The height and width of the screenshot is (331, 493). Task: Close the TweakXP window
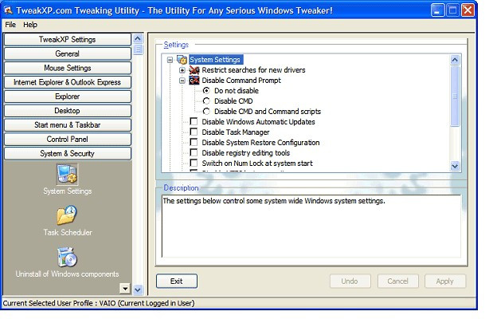click(468, 10)
